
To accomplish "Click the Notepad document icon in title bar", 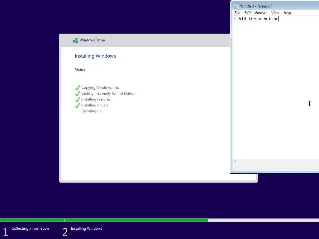I will tap(236, 6).
